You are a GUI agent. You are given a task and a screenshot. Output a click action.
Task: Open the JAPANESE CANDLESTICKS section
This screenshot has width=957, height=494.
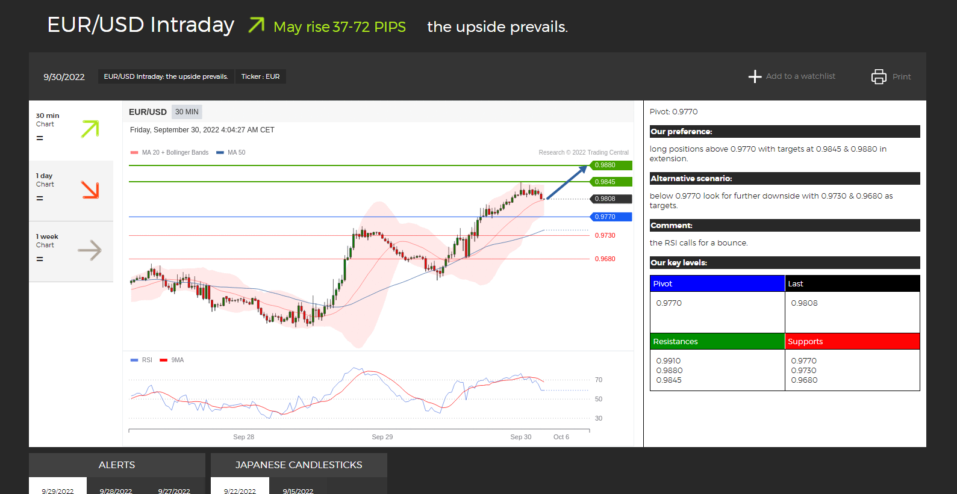click(299, 465)
